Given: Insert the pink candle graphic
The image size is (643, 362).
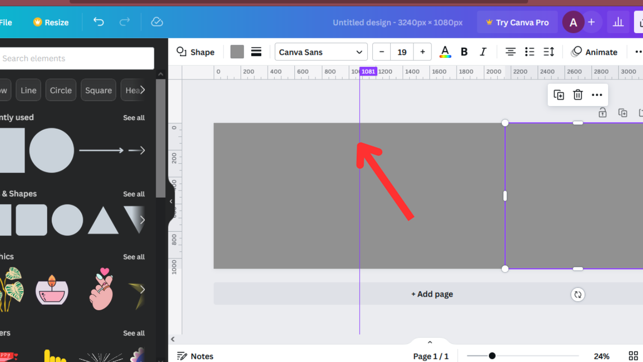Looking at the screenshot, I should [52, 290].
